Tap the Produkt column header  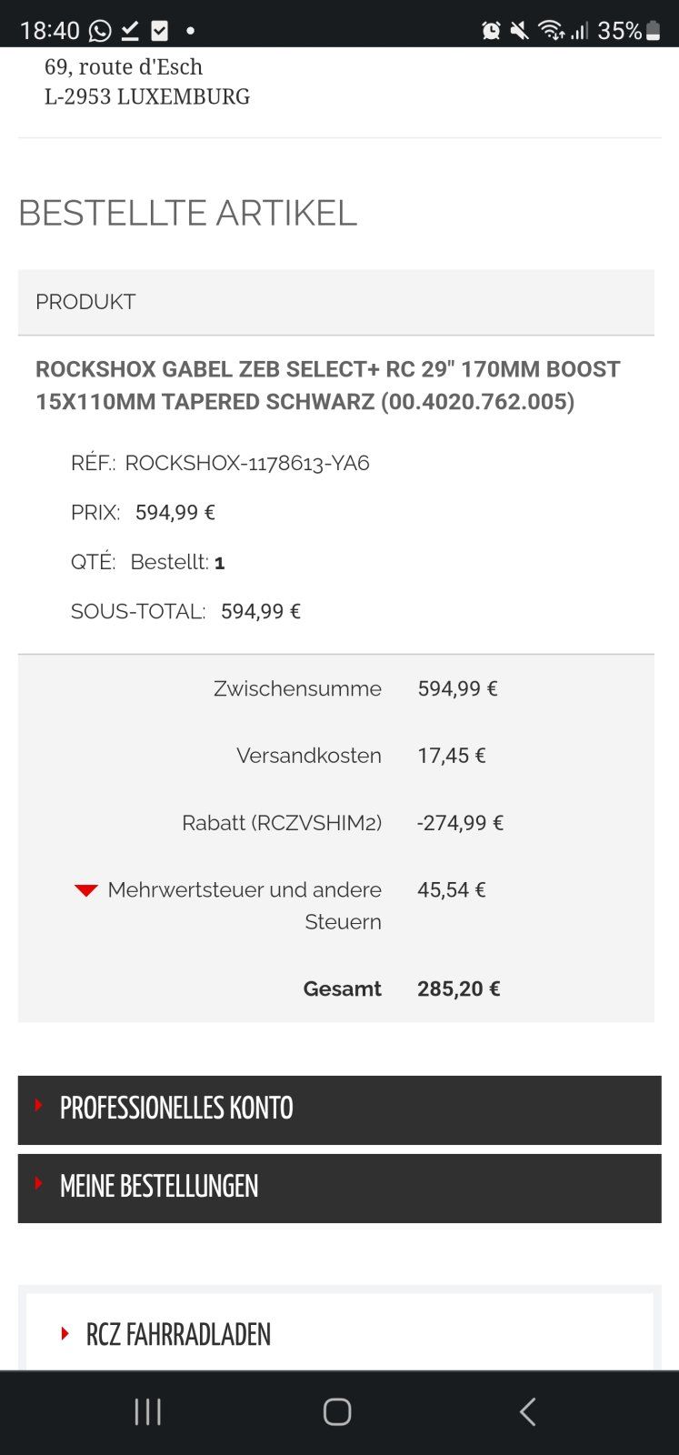85,302
